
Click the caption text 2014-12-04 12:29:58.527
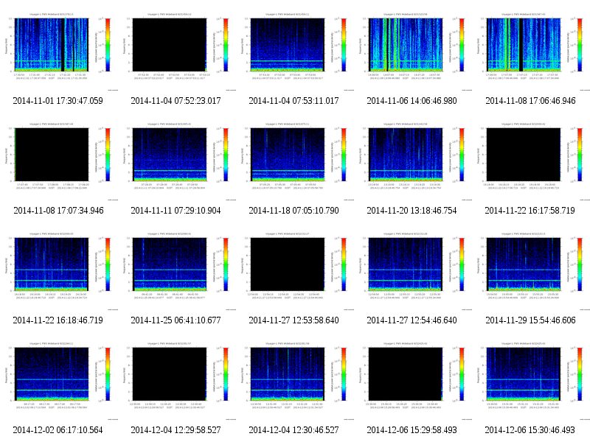(x=176, y=430)
